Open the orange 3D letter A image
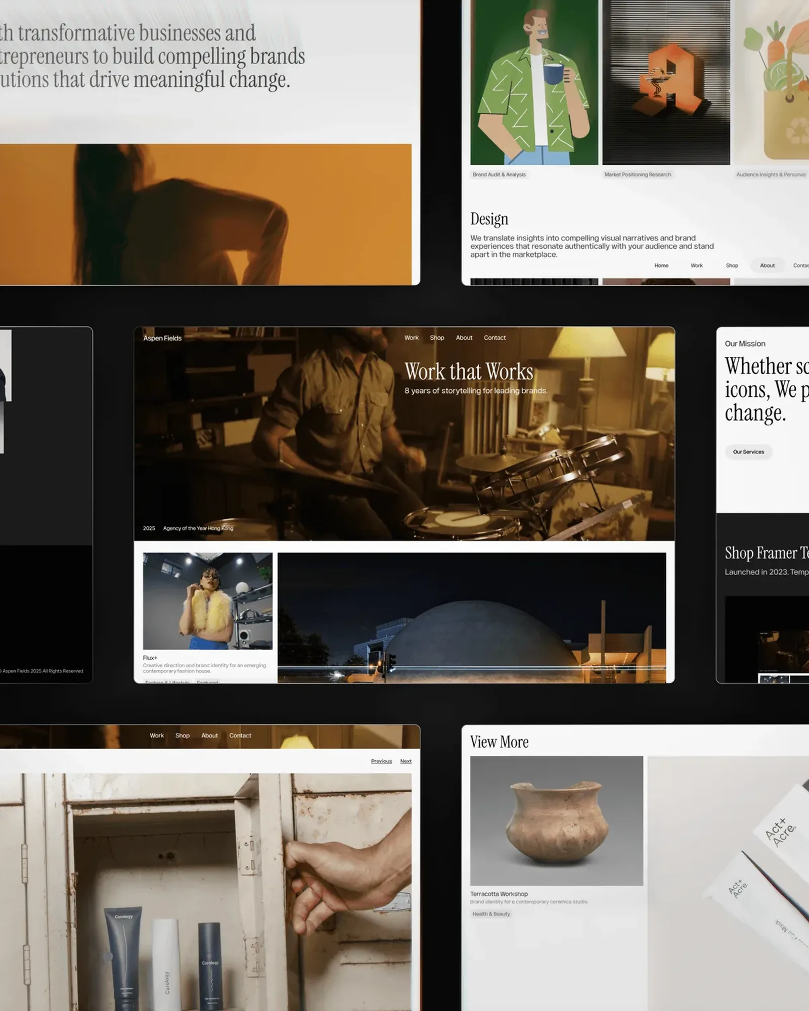Viewport: 809px width, 1011px height. point(666,82)
